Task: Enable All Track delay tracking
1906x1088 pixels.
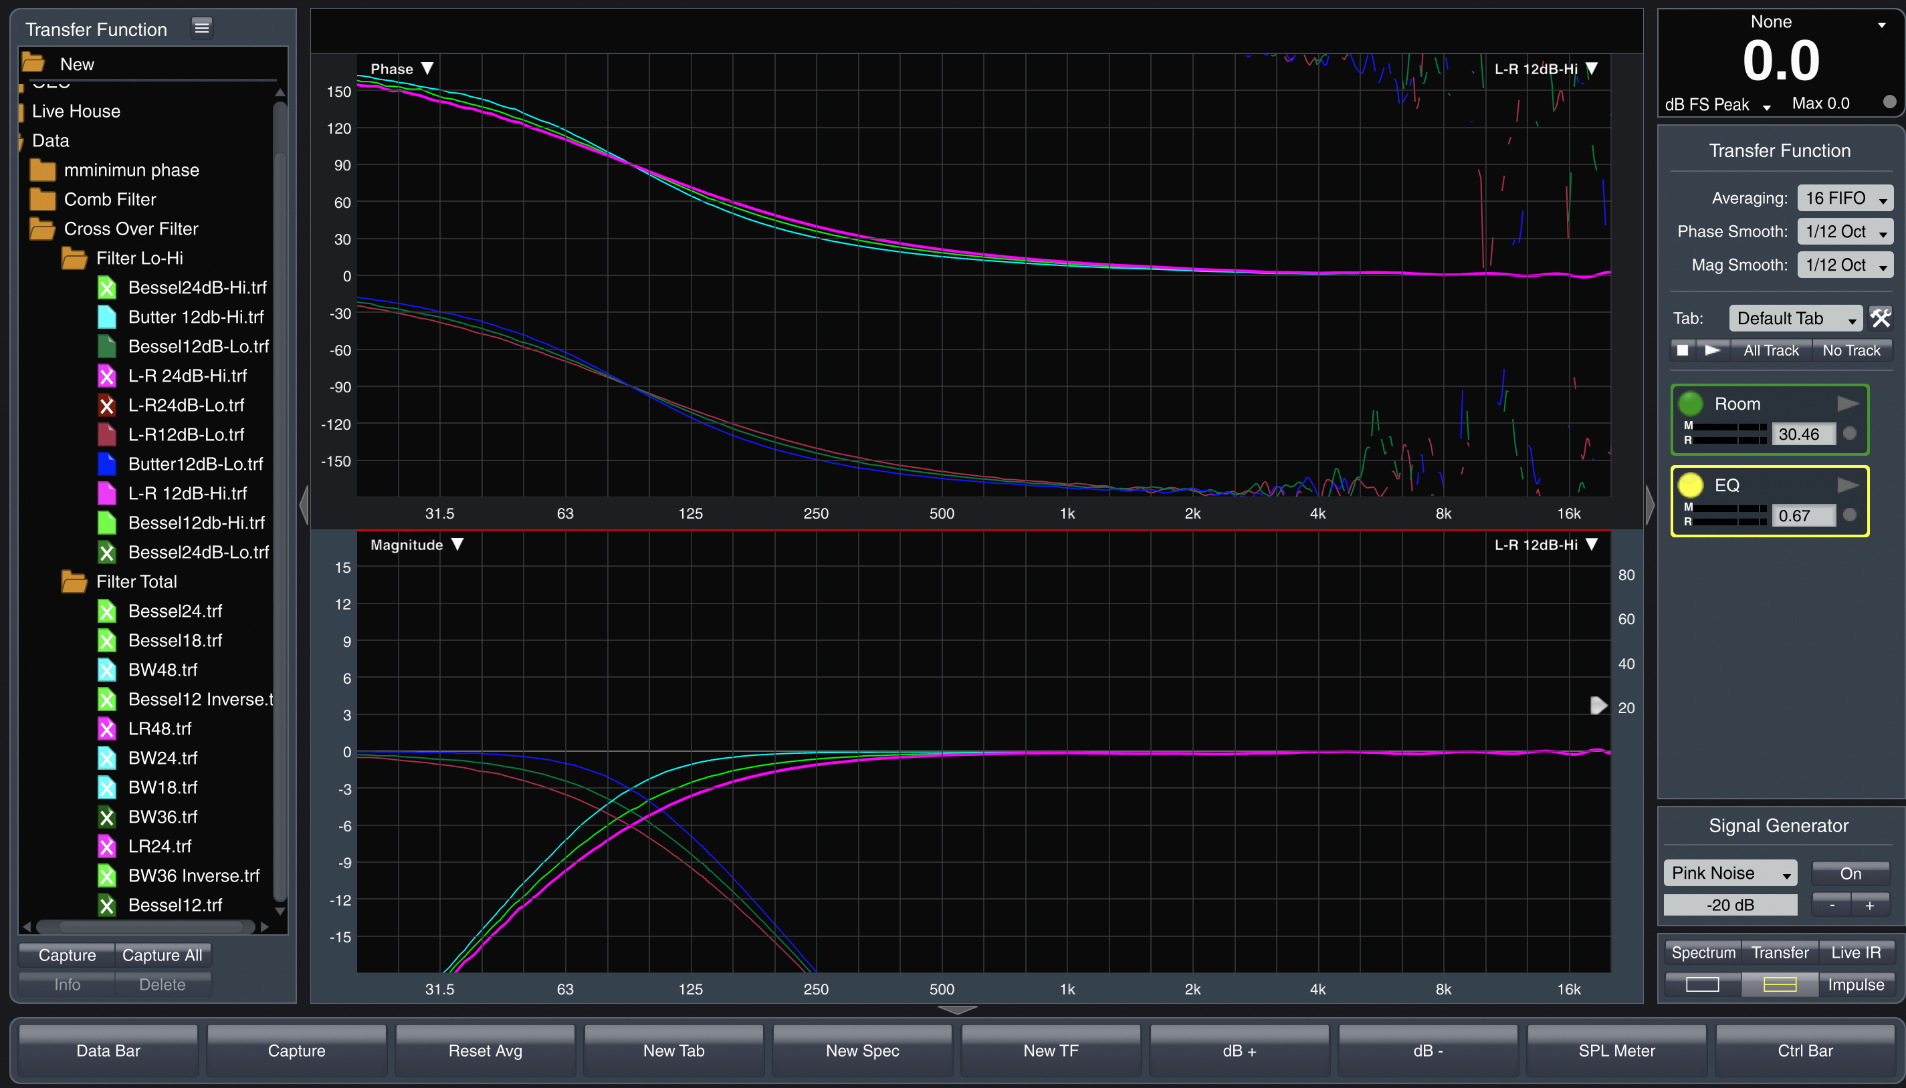Action: pyautogui.click(x=1771, y=350)
